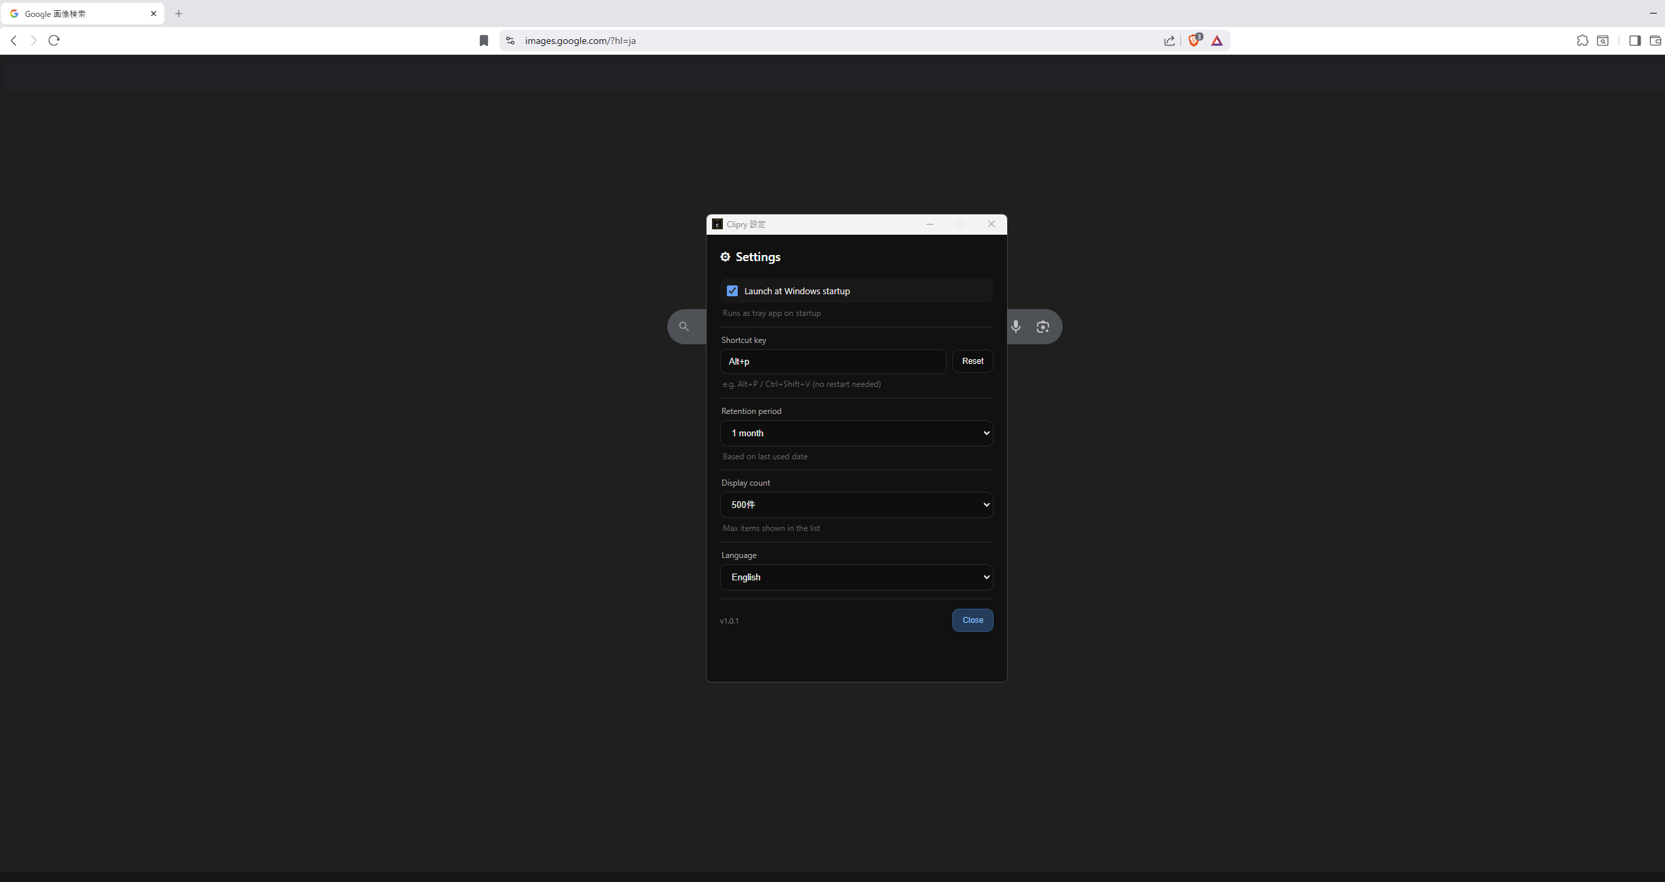Screen dimensions: 1665x882
Task: Click the Brave Shields lion icon
Action: coord(1194,41)
